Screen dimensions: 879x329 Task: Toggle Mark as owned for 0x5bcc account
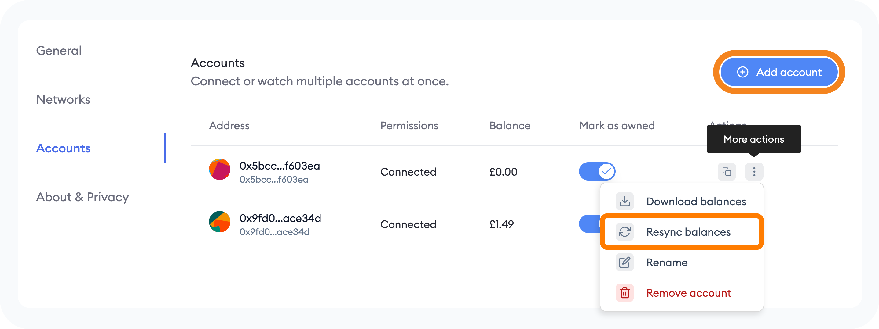point(597,171)
